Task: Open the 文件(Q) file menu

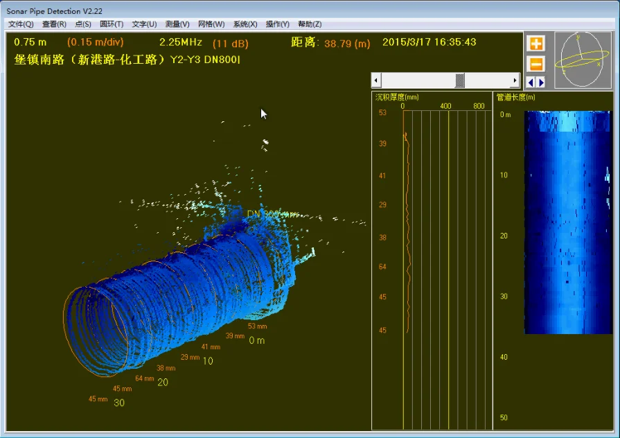Action: 19,24
